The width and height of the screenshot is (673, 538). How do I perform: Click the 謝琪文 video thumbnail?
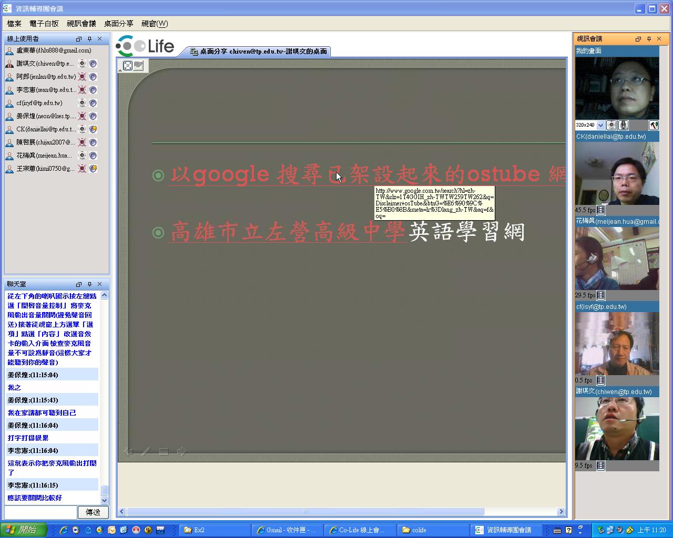pyautogui.click(x=617, y=429)
